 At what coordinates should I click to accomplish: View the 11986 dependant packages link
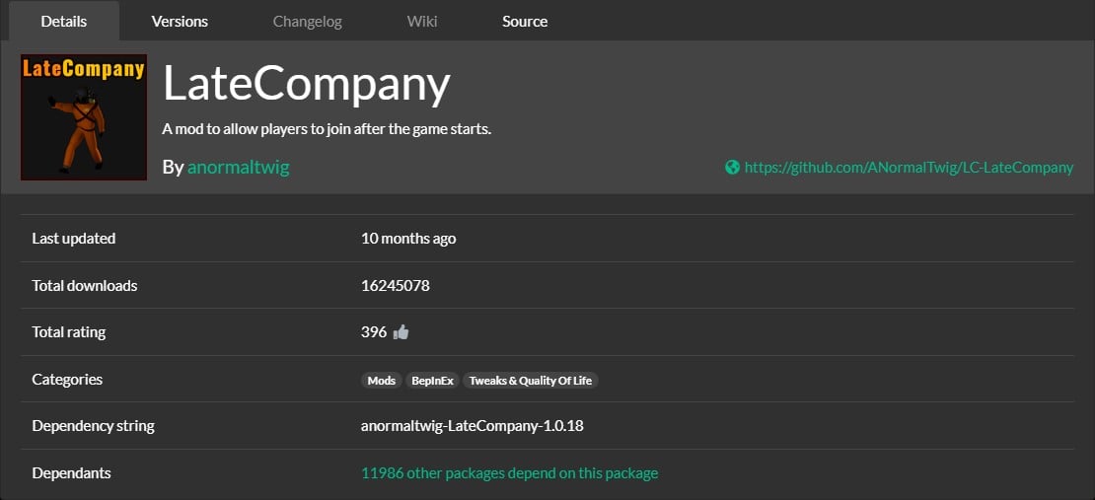[509, 473]
